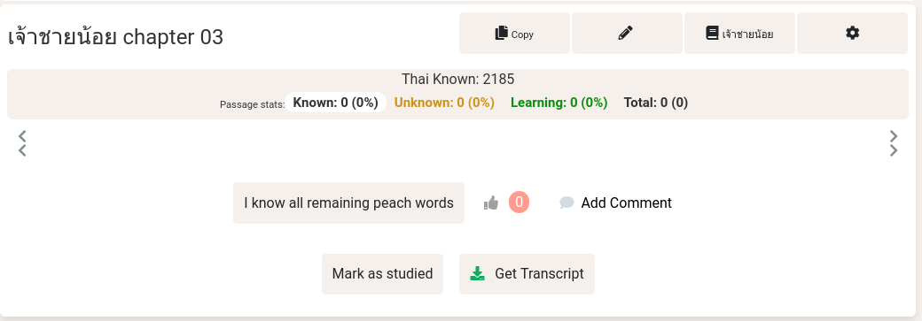Viewport: 922px width, 321px height.
Task: Toggle the Learning: 0 (0%) filter
Action: tap(559, 103)
